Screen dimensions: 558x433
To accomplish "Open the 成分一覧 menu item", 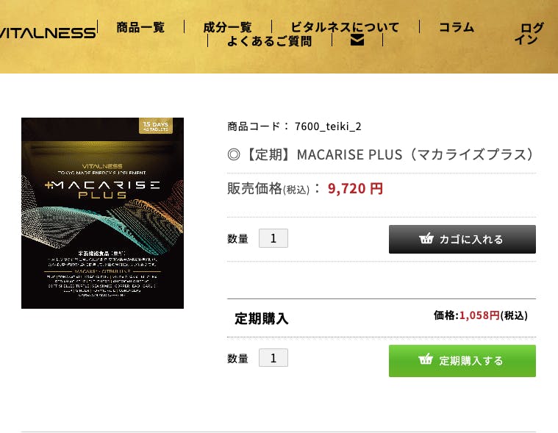I will 227,27.
